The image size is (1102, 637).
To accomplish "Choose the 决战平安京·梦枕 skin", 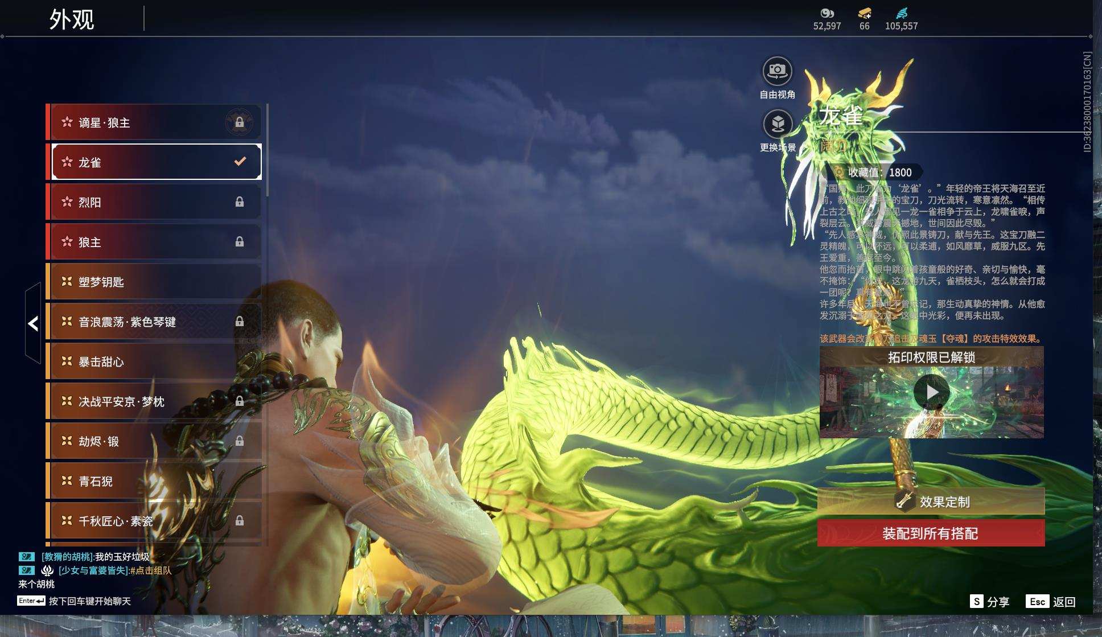I will coord(154,401).
